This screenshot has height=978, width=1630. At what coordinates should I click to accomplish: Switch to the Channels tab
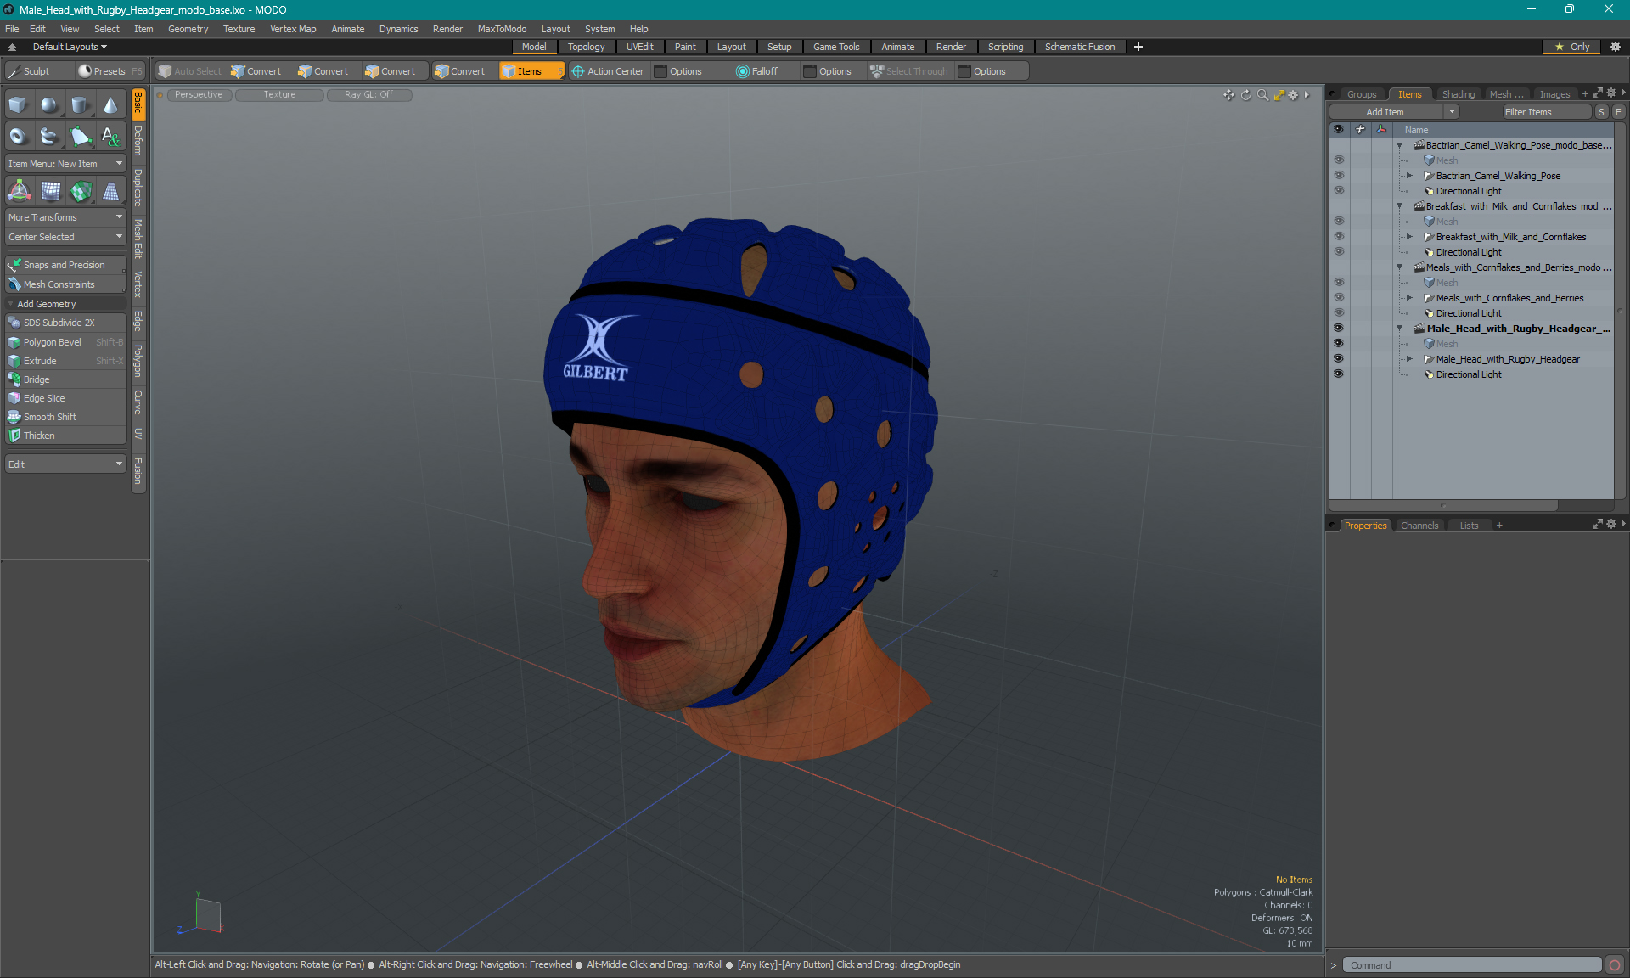[x=1419, y=526]
